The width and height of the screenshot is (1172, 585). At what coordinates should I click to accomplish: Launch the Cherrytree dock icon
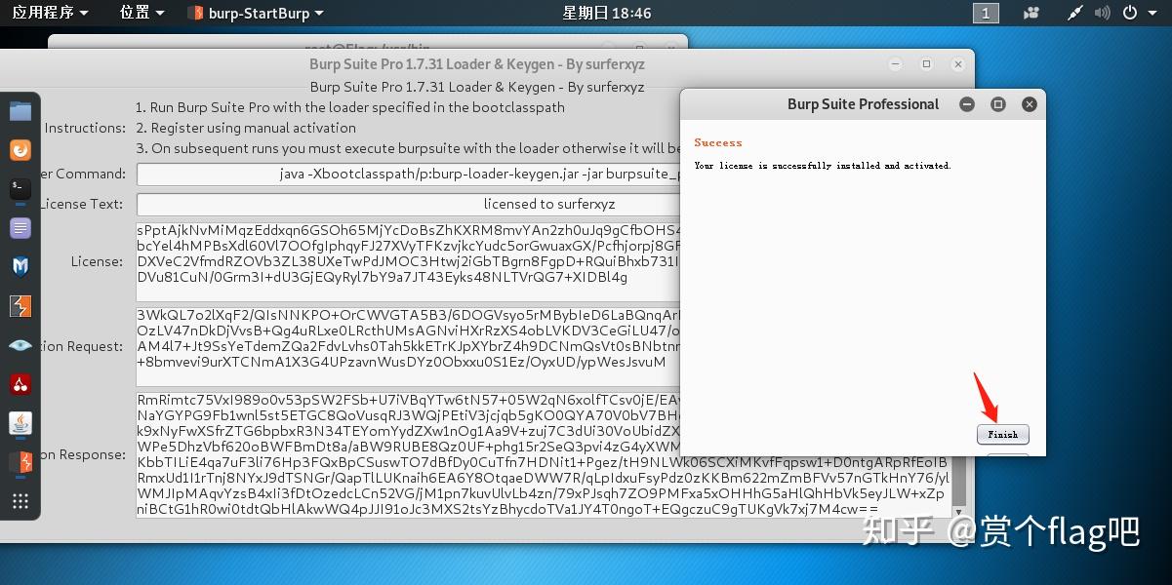click(x=20, y=384)
